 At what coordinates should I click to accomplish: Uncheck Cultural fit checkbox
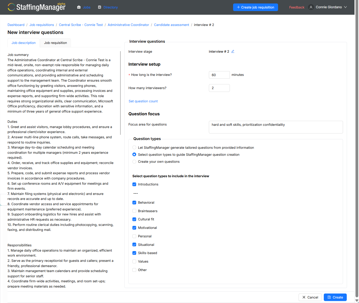pyautogui.click(x=134, y=219)
